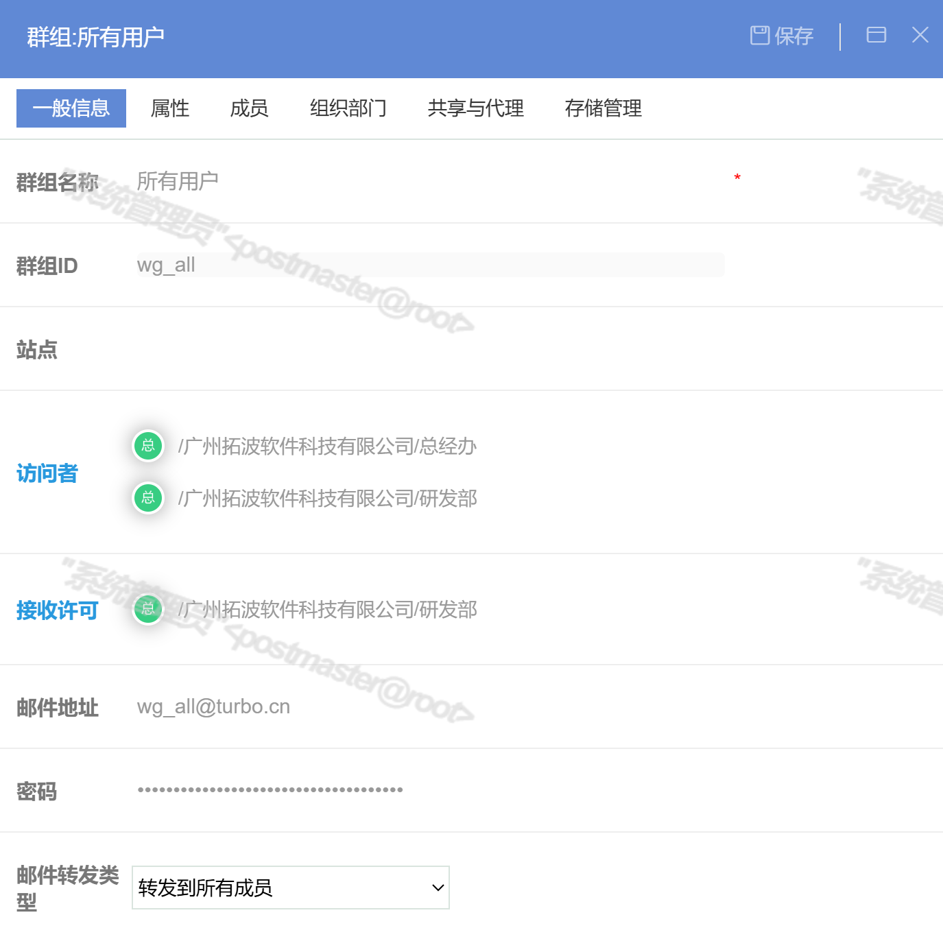Click the maximize window icon
The image size is (943, 928).
point(876,35)
